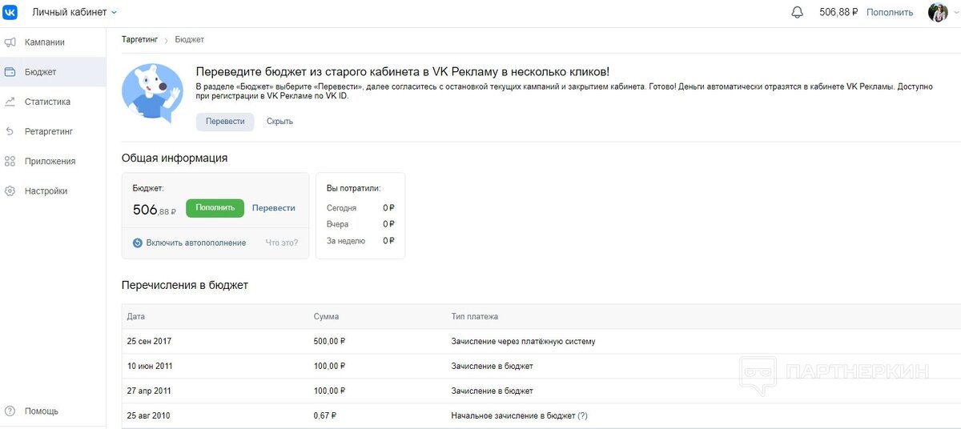Go to Таргетинг in the breadcrumb
The width and height of the screenshot is (961, 429).
139,39
